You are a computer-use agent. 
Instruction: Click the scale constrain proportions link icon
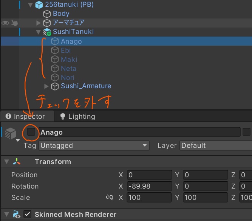(x=110, y=198)
